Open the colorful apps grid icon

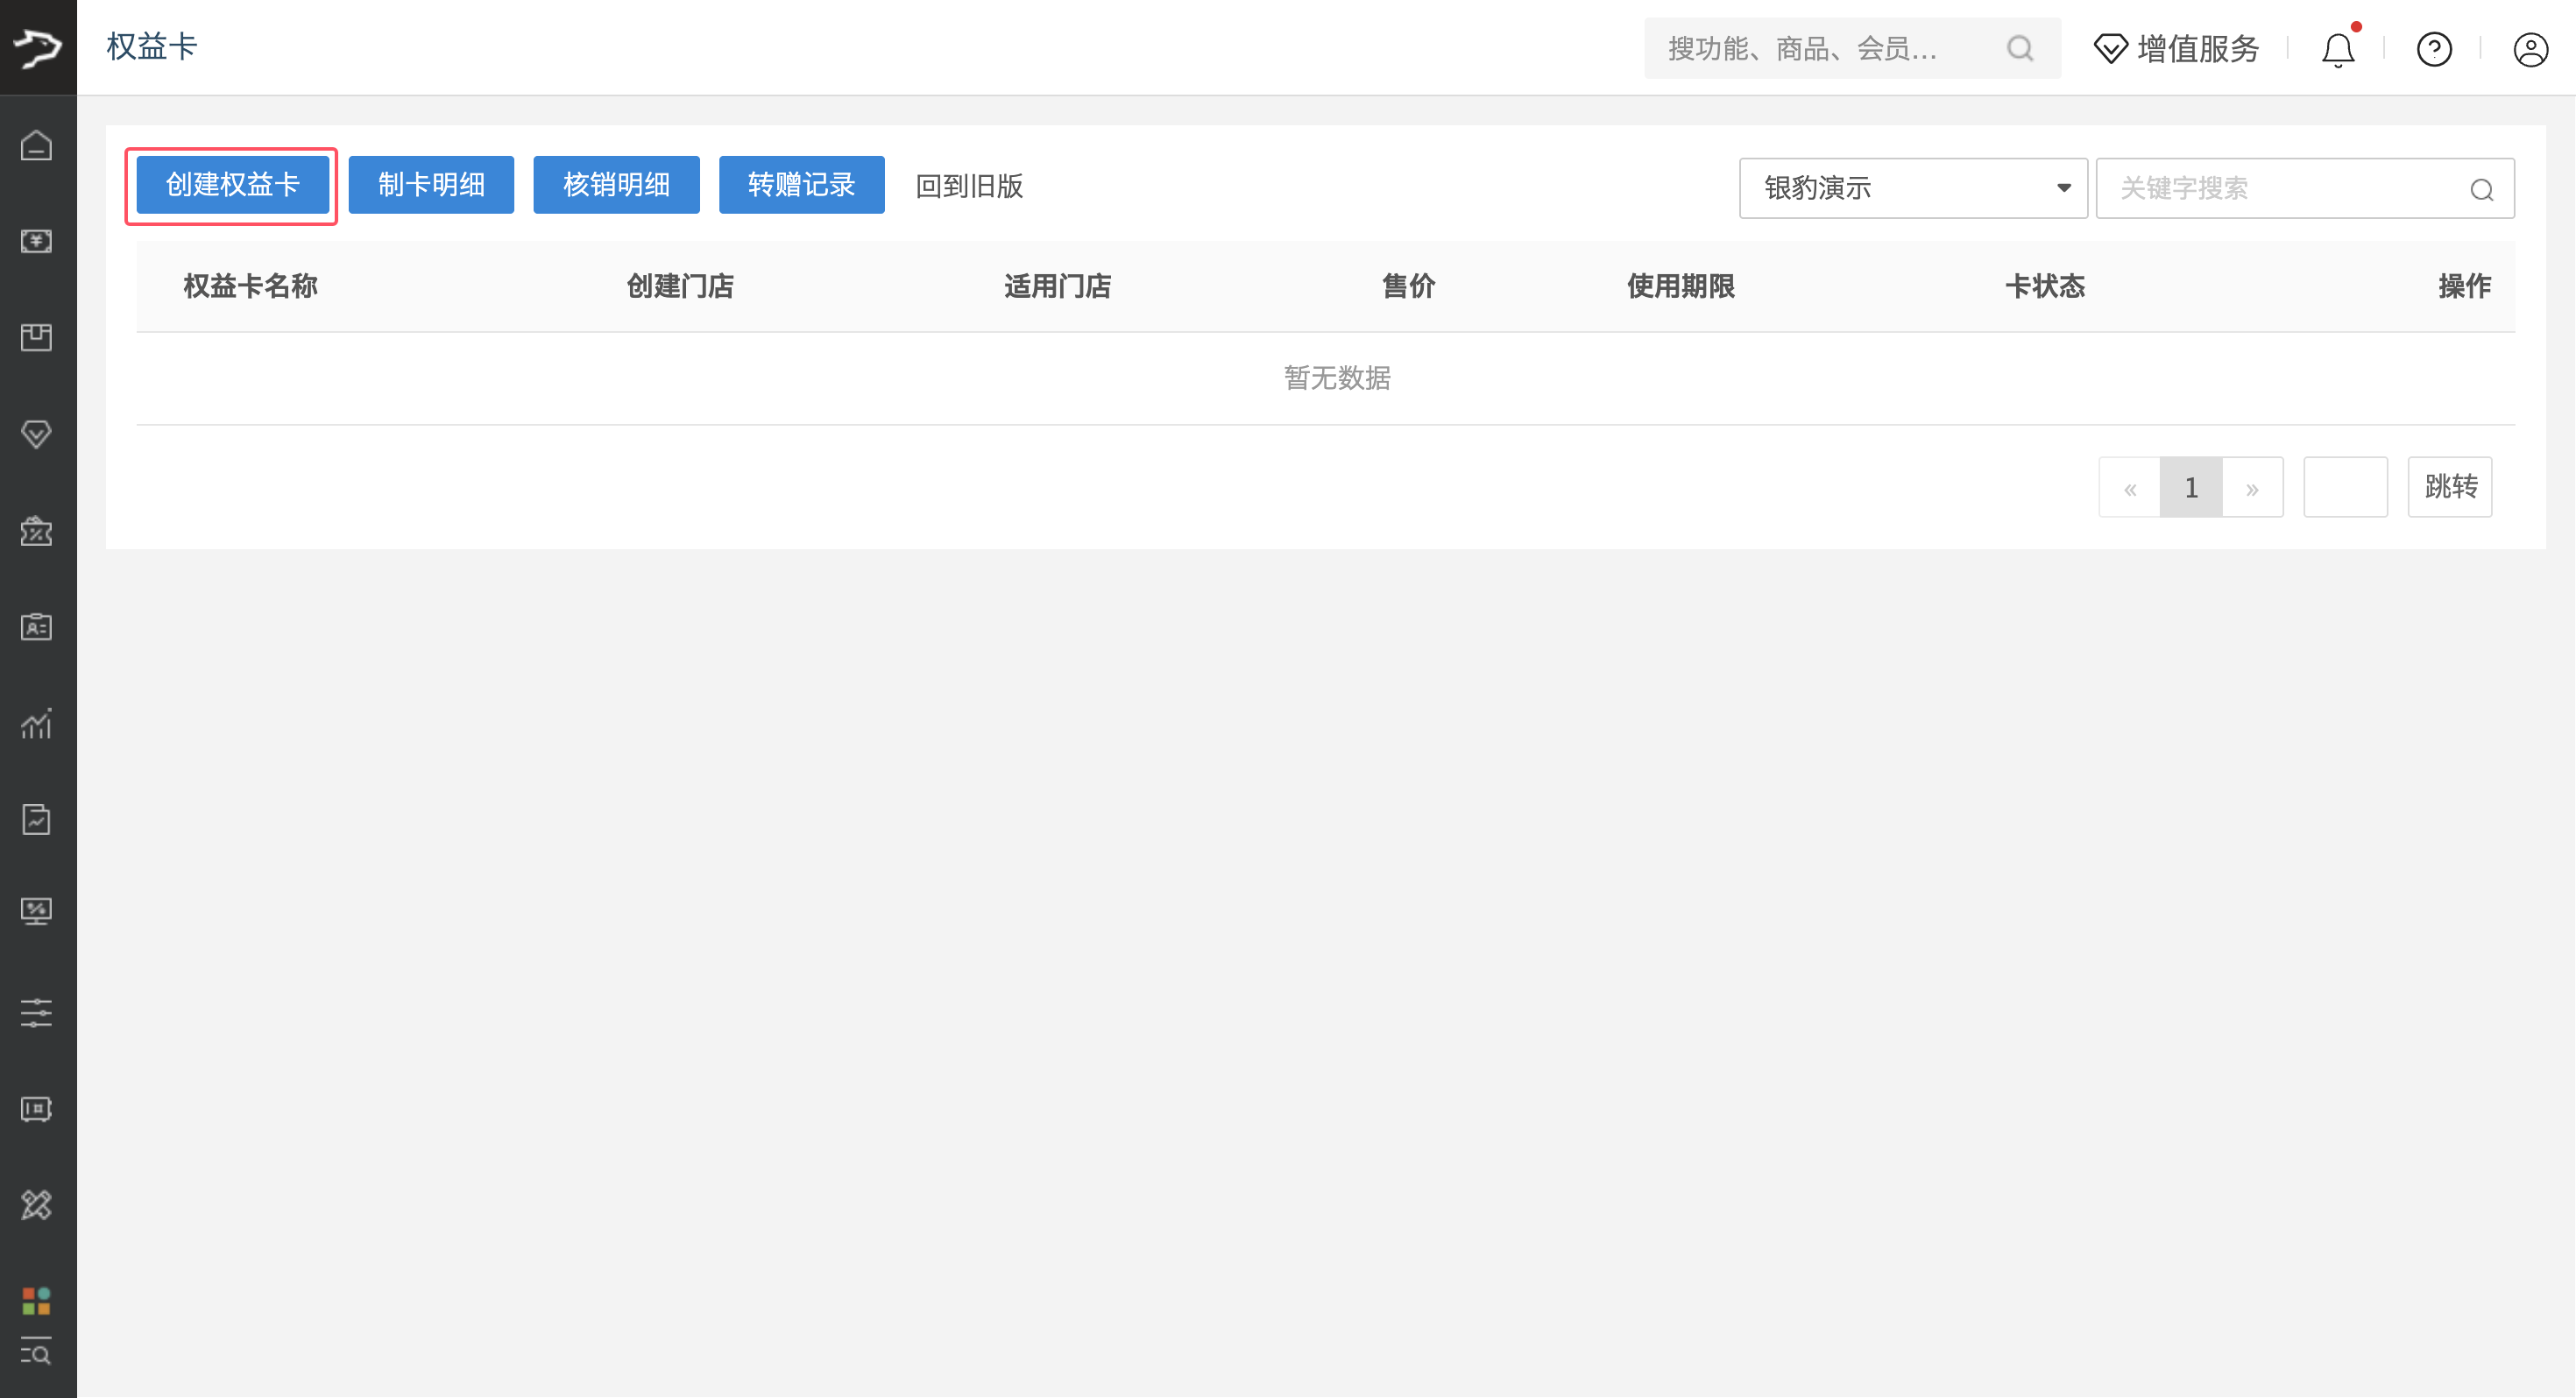(x=37, y=1300)
